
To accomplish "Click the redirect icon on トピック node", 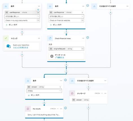I will [x=6, y=38].
